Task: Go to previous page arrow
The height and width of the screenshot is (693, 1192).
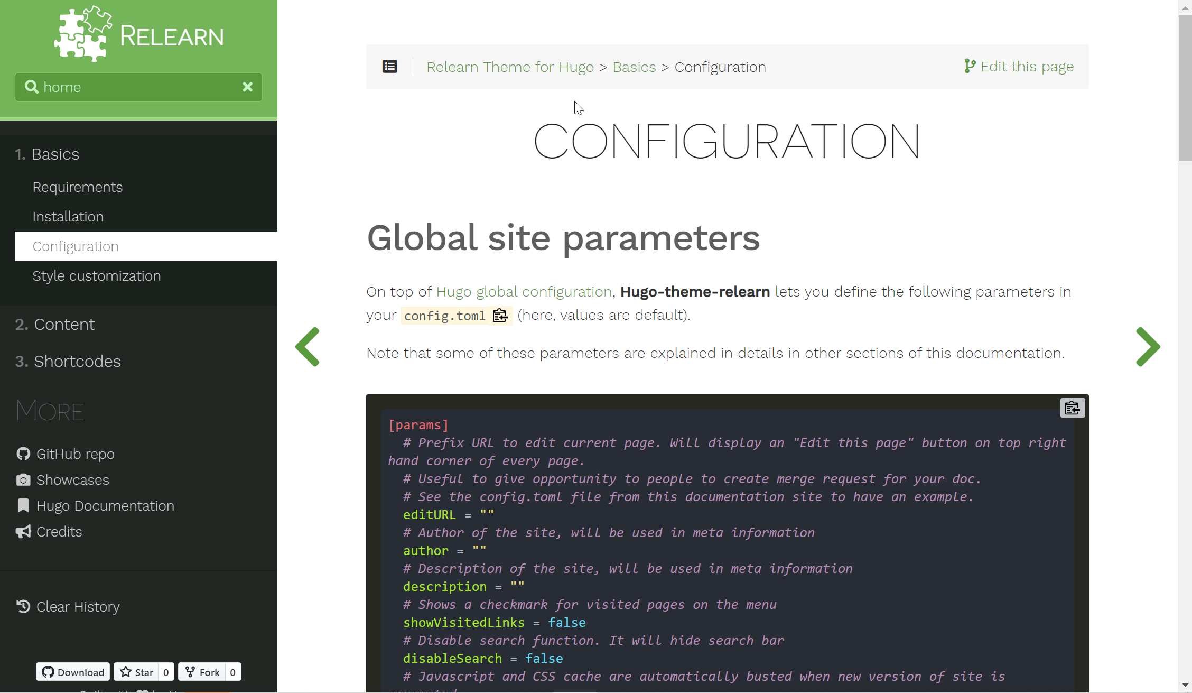Action: point(308,347)
